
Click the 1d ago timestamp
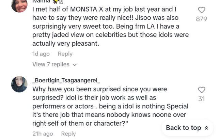(41, 54)
